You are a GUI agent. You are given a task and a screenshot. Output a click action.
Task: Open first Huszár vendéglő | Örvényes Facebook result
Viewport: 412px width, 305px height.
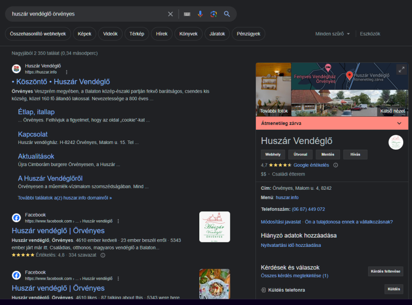click(x=58, y=231)
